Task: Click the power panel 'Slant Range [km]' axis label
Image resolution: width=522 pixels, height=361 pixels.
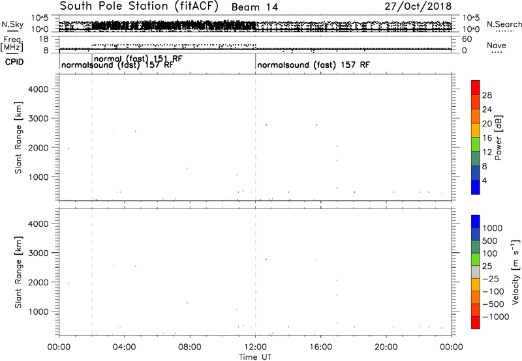Action: tap(18, 137)
